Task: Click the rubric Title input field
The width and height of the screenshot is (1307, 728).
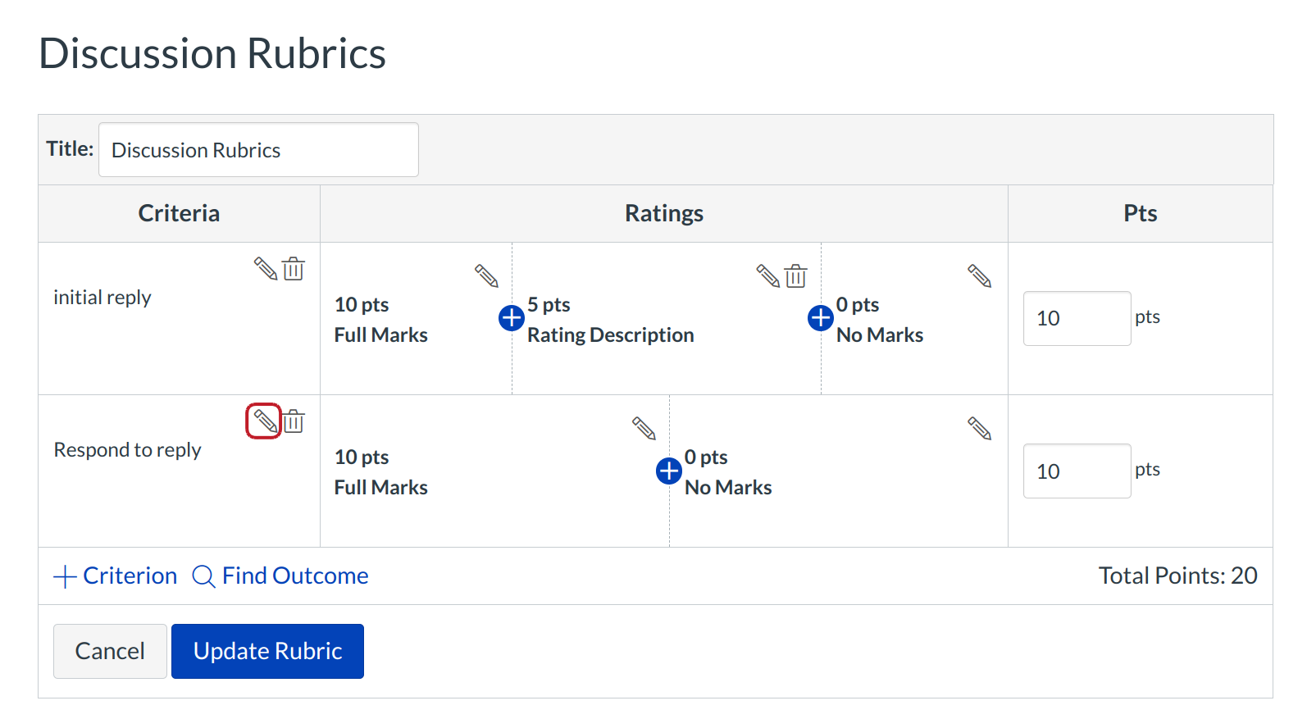Action: pos(258,150)
